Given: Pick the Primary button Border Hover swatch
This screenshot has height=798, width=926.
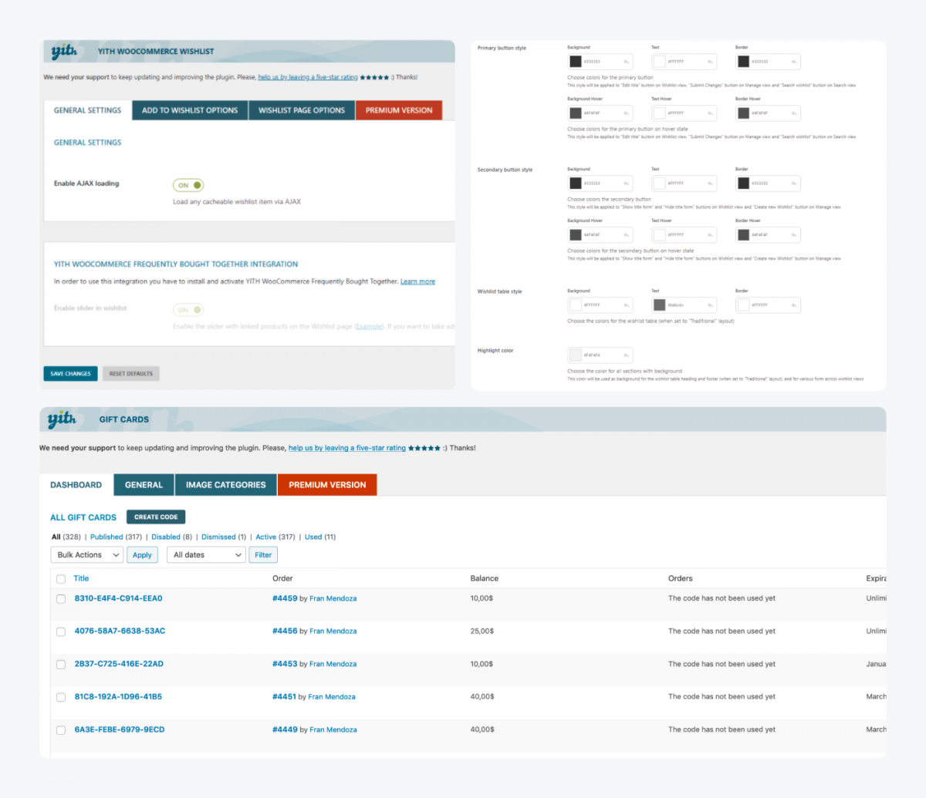Looking at the screenshot, I should 743,113.
